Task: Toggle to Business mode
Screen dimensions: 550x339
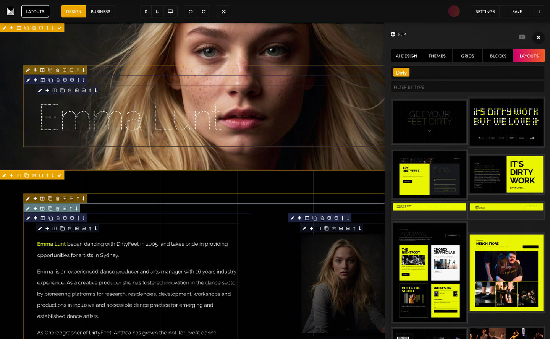Action: 100,11
